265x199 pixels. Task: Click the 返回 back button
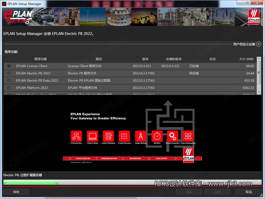pos(189,192)
